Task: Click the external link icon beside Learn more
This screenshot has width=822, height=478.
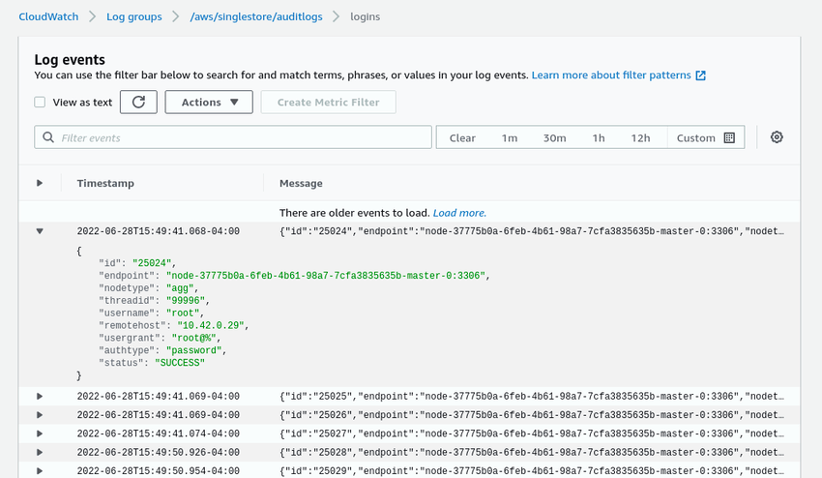Action: [x=701, y=75]
